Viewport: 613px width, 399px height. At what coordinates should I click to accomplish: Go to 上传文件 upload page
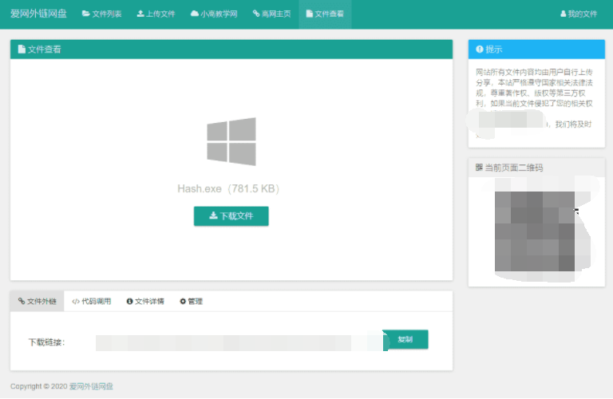[156, 14]
